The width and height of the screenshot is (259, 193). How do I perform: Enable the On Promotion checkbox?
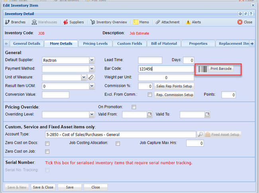click(134, 107)
